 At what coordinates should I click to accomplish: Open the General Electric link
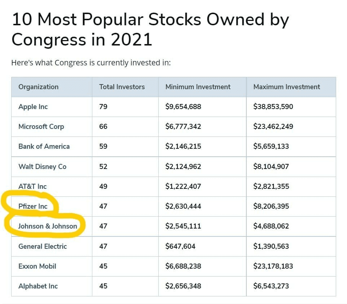(43, 246)
